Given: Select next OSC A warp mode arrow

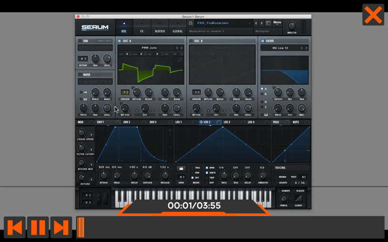Looking at the screenshot, I should (x=153, y=111).
